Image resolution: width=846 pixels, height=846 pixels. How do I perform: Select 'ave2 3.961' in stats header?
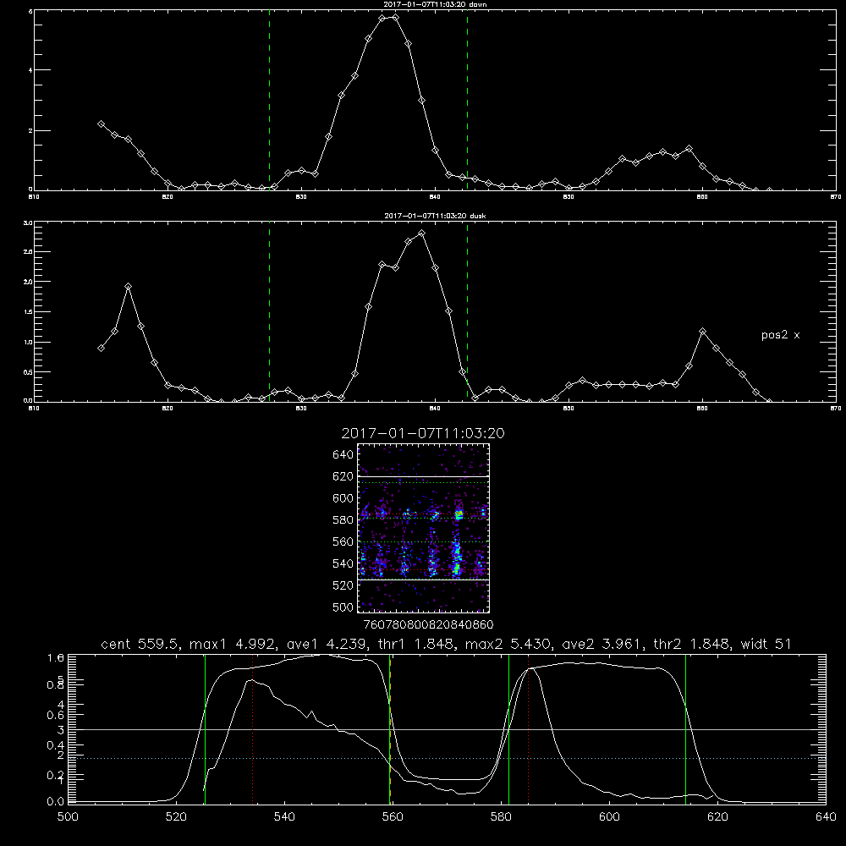602,644
